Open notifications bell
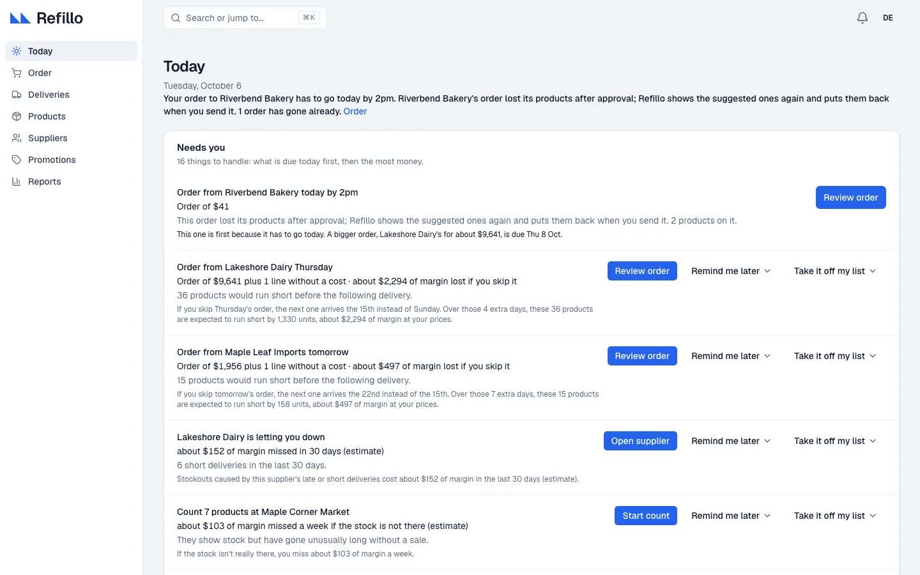Image resolution: width=920 pixels, height=575 pixels. click(862, 18)
